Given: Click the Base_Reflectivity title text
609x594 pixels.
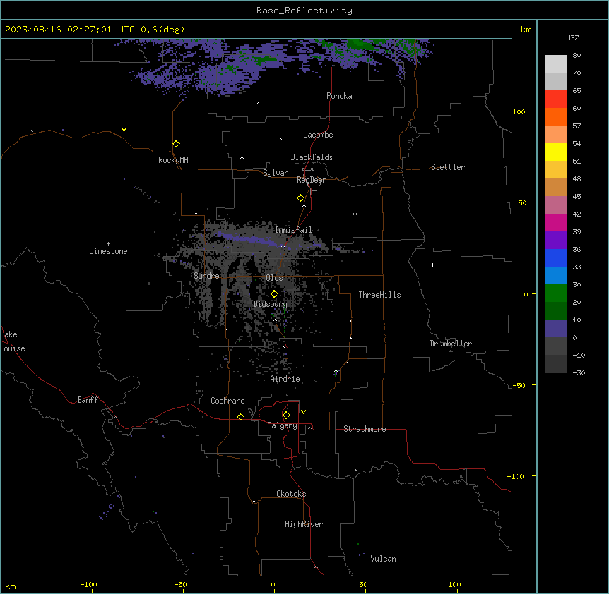Looking at the screenshot, I should [304, 11].
